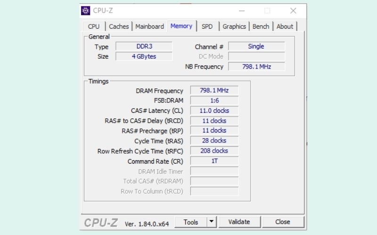Click the General group heading
Screen dimensions: 377x235
99,37
